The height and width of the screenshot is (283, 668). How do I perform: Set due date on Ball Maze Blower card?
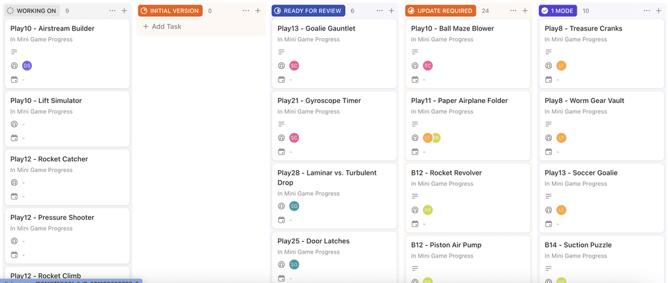pos(415,80)
